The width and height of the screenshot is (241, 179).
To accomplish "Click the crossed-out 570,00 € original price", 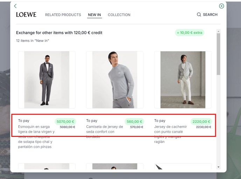I will [x=137, y=127].
